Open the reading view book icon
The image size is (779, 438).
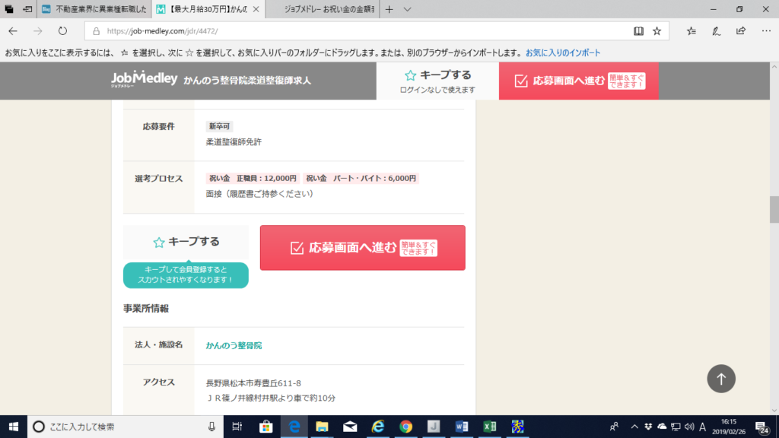(638, 31)
